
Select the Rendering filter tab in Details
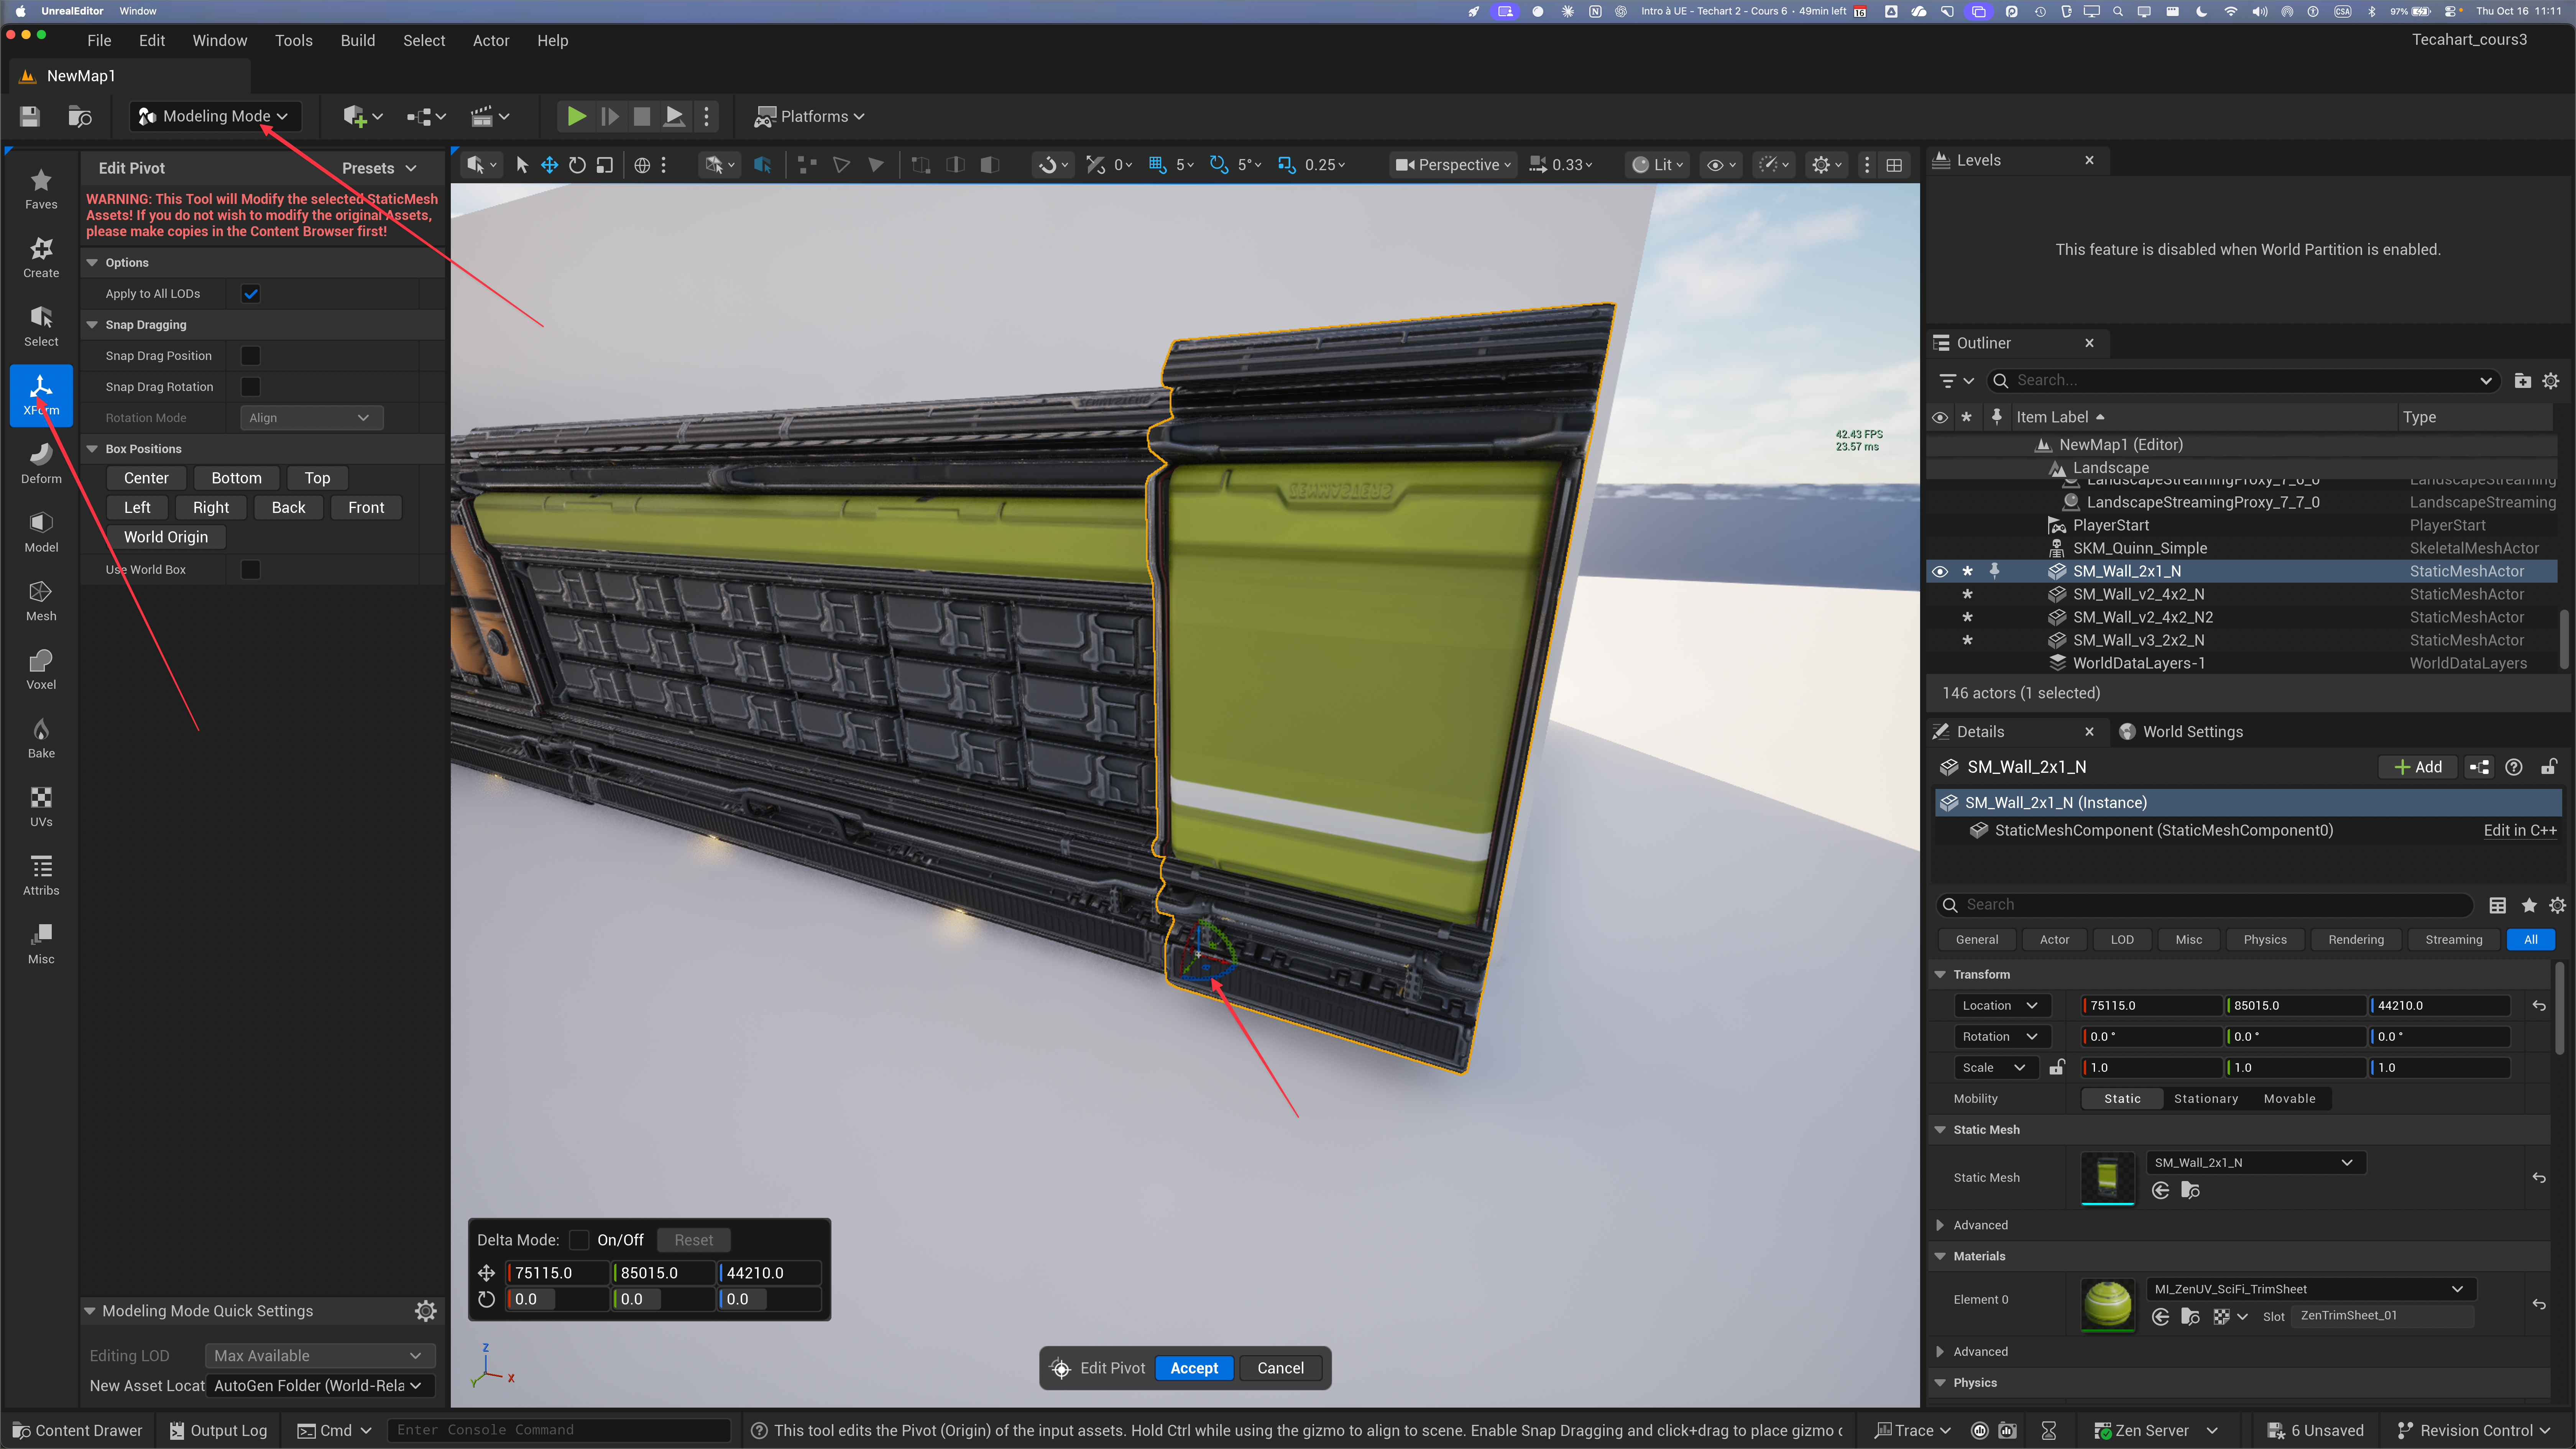pos(2356,940)
